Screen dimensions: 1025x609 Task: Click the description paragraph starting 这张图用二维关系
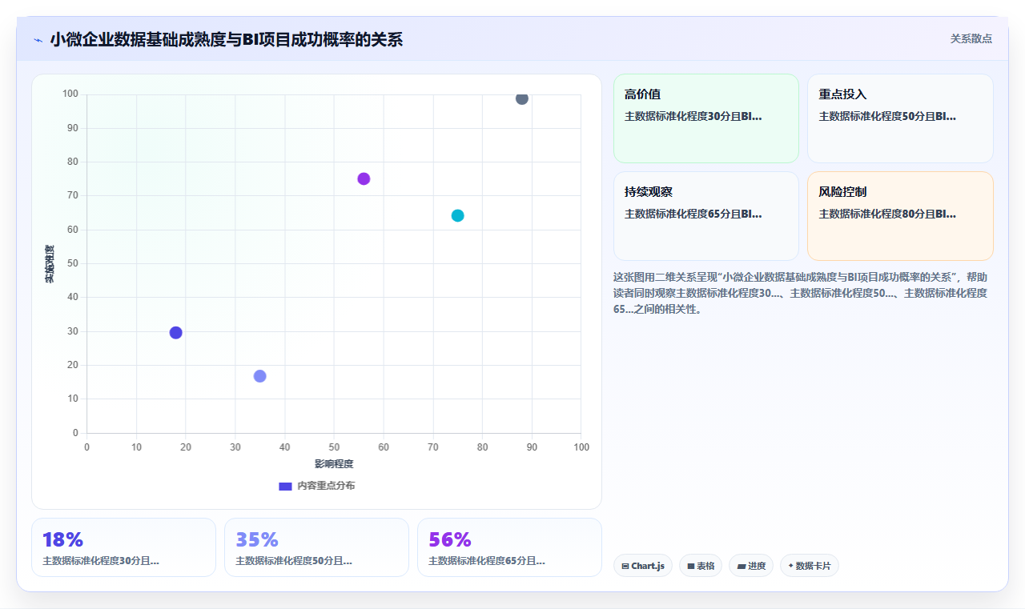pyautogui.click(x=801, y=293)
